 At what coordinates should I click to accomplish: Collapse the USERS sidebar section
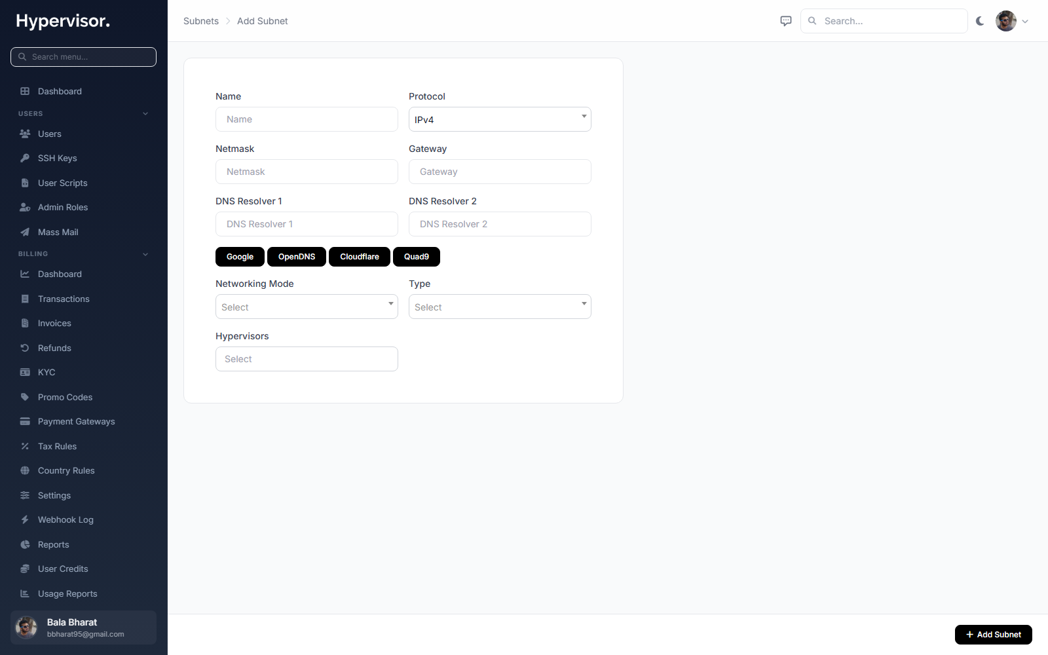click(145, 113)
